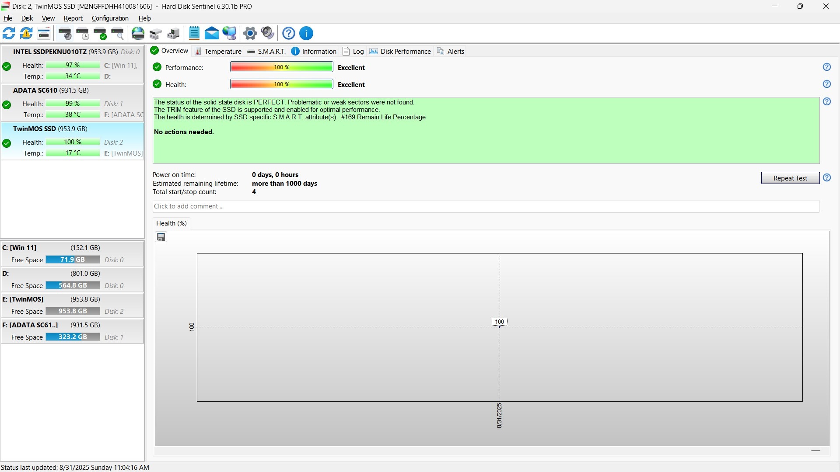The height and width of the screenshot is (472, 840).
Task: Click the help icon next to status text box
Action: [827, 101]
